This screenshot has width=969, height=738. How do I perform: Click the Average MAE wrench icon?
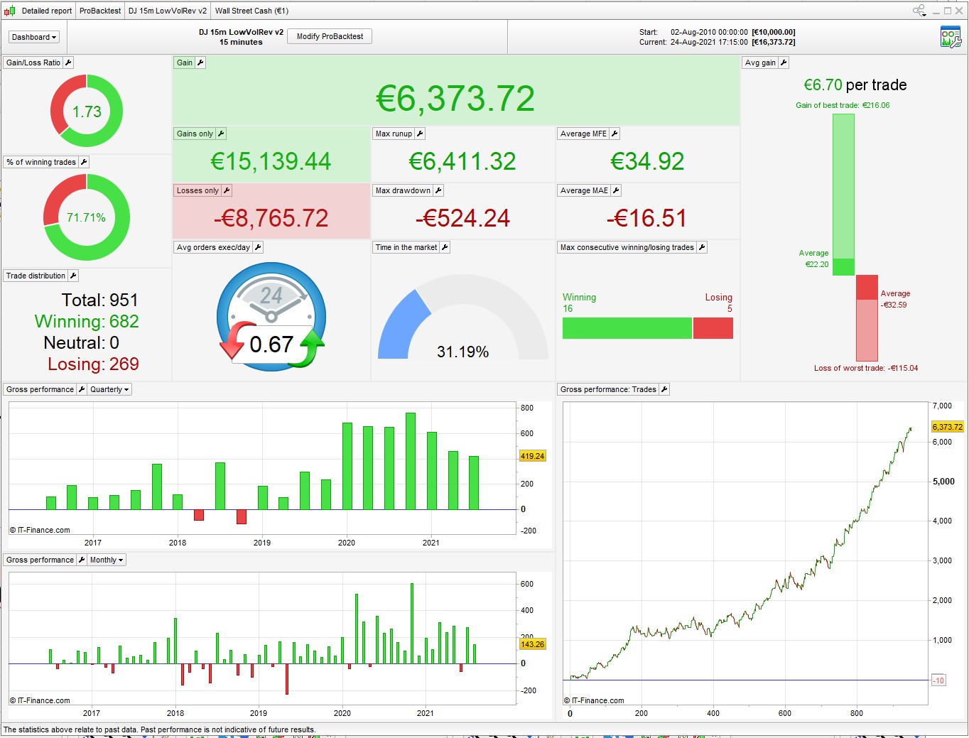(616, 190)
